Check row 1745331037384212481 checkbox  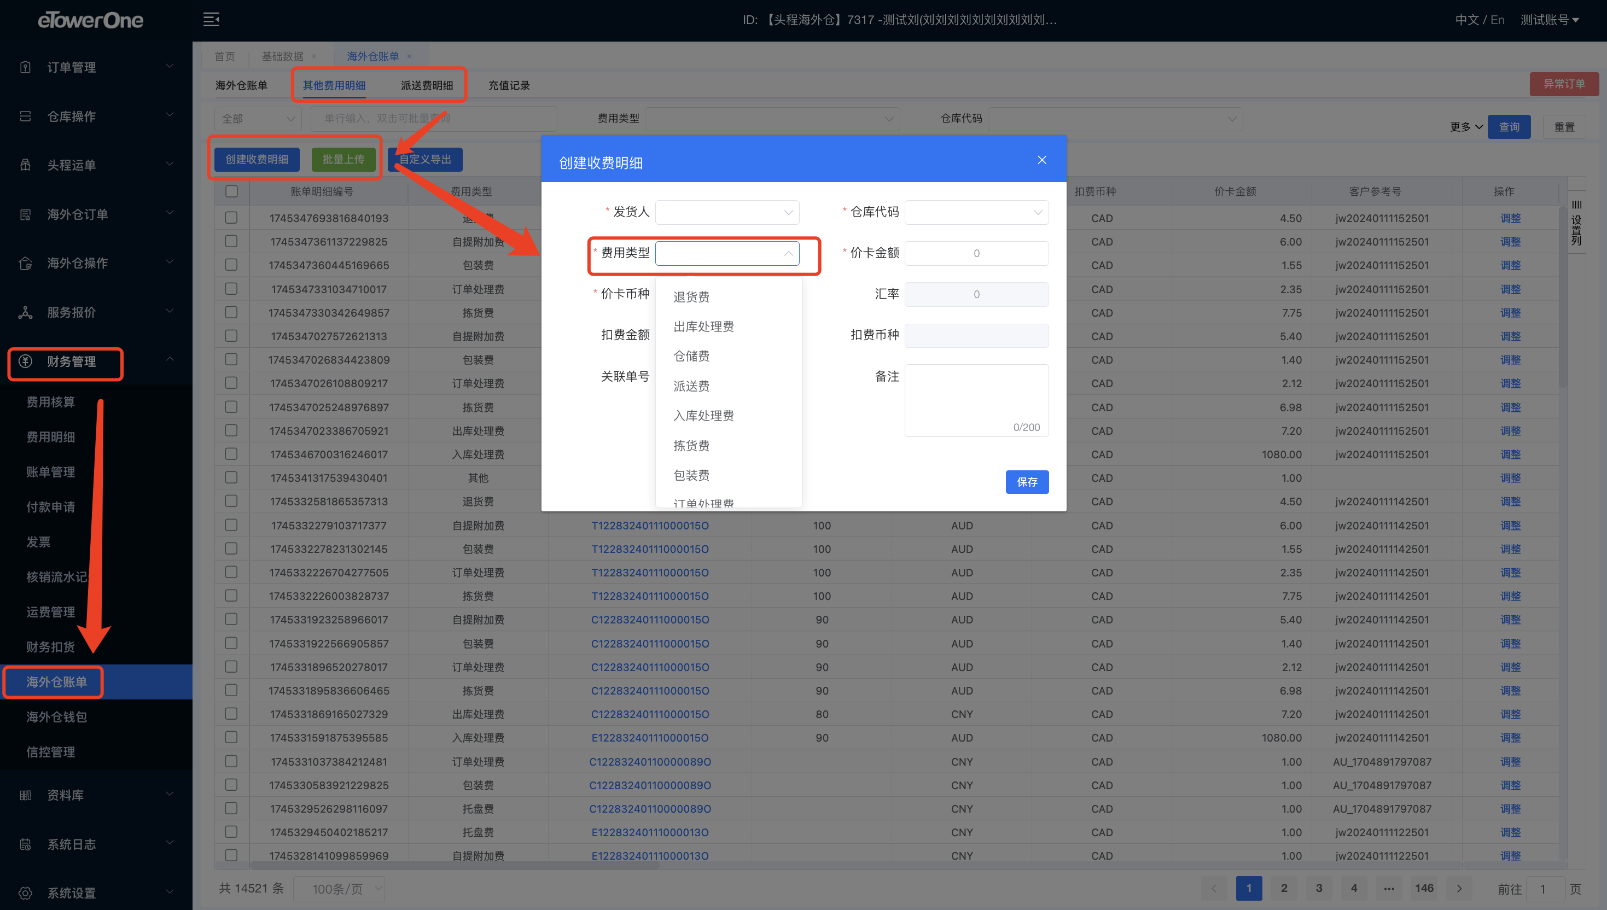click(231, 761)
